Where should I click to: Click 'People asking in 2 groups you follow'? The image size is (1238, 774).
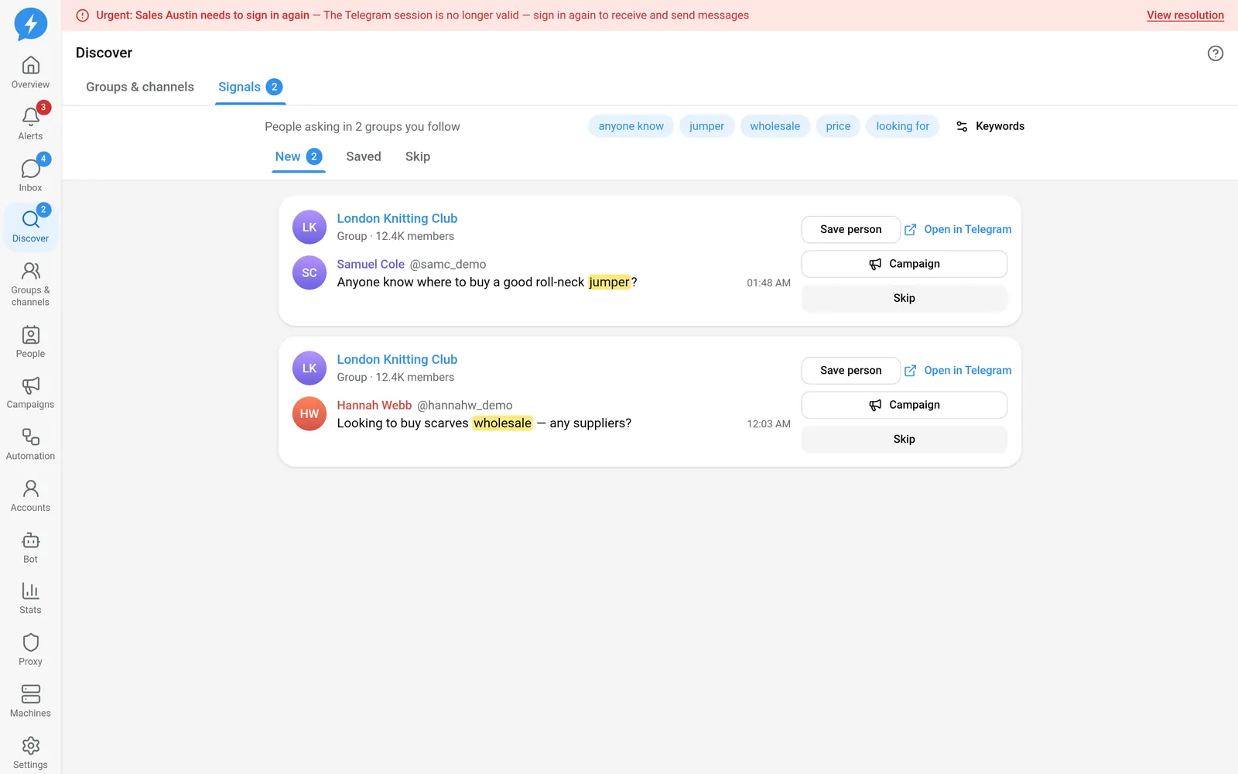click(x=362, y=126)
